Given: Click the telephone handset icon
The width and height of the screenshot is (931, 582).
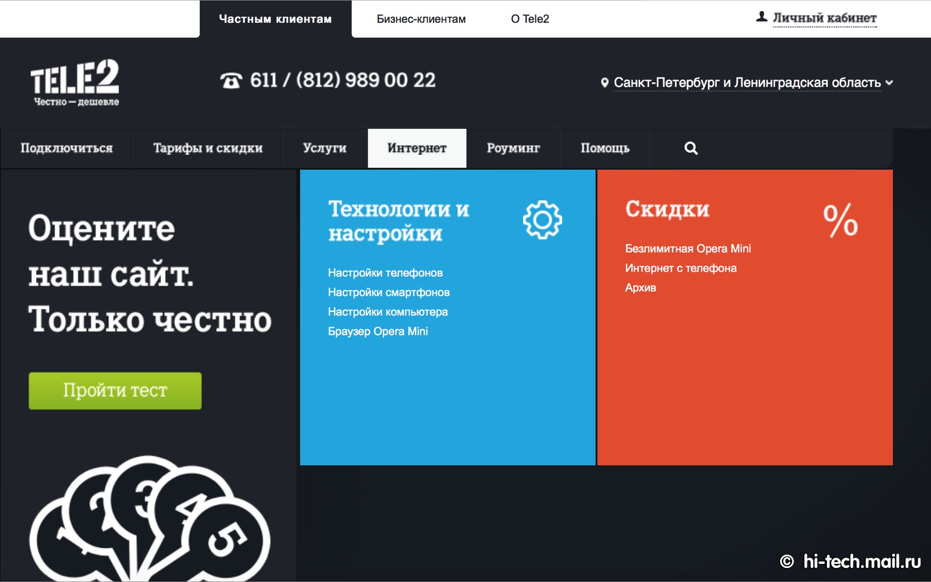Looking at the screenshot, I should [231, 80].
